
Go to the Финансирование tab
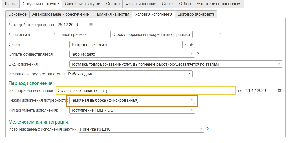click(x=141, y=4)
